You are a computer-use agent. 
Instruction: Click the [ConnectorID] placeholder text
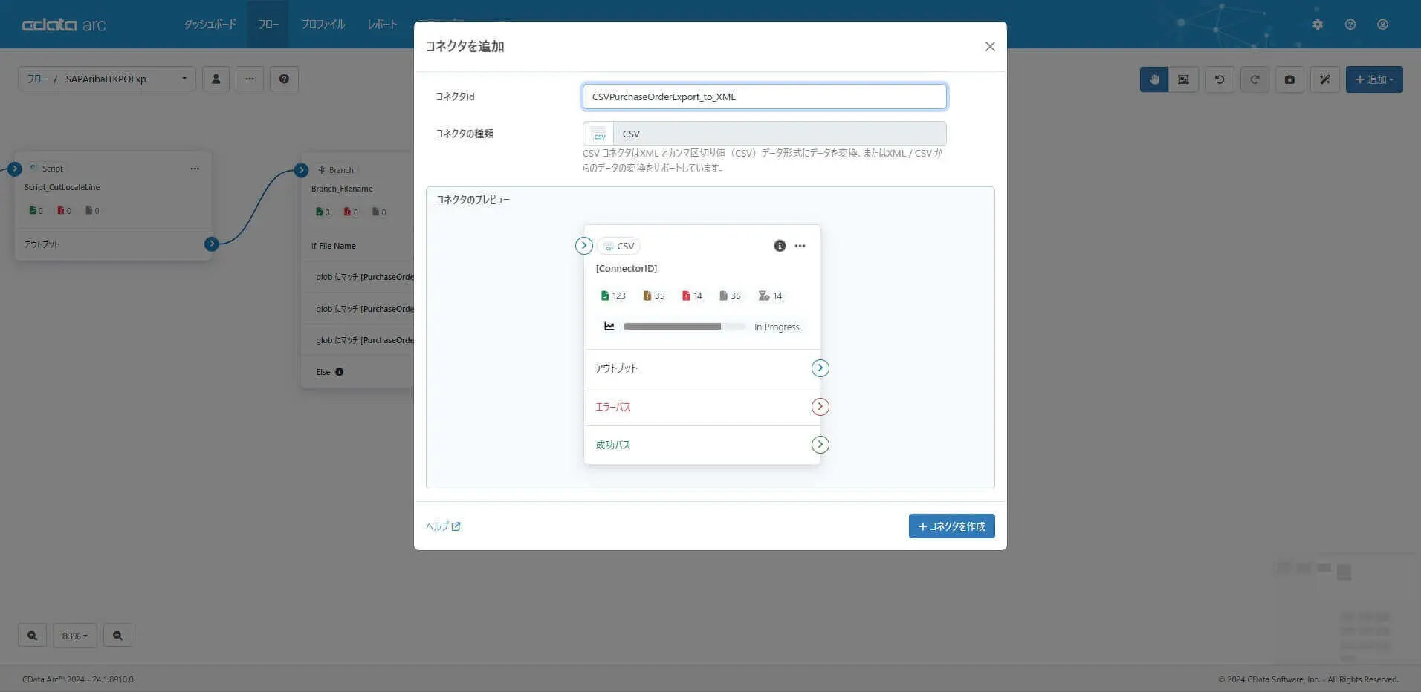(x=627, y=268)
